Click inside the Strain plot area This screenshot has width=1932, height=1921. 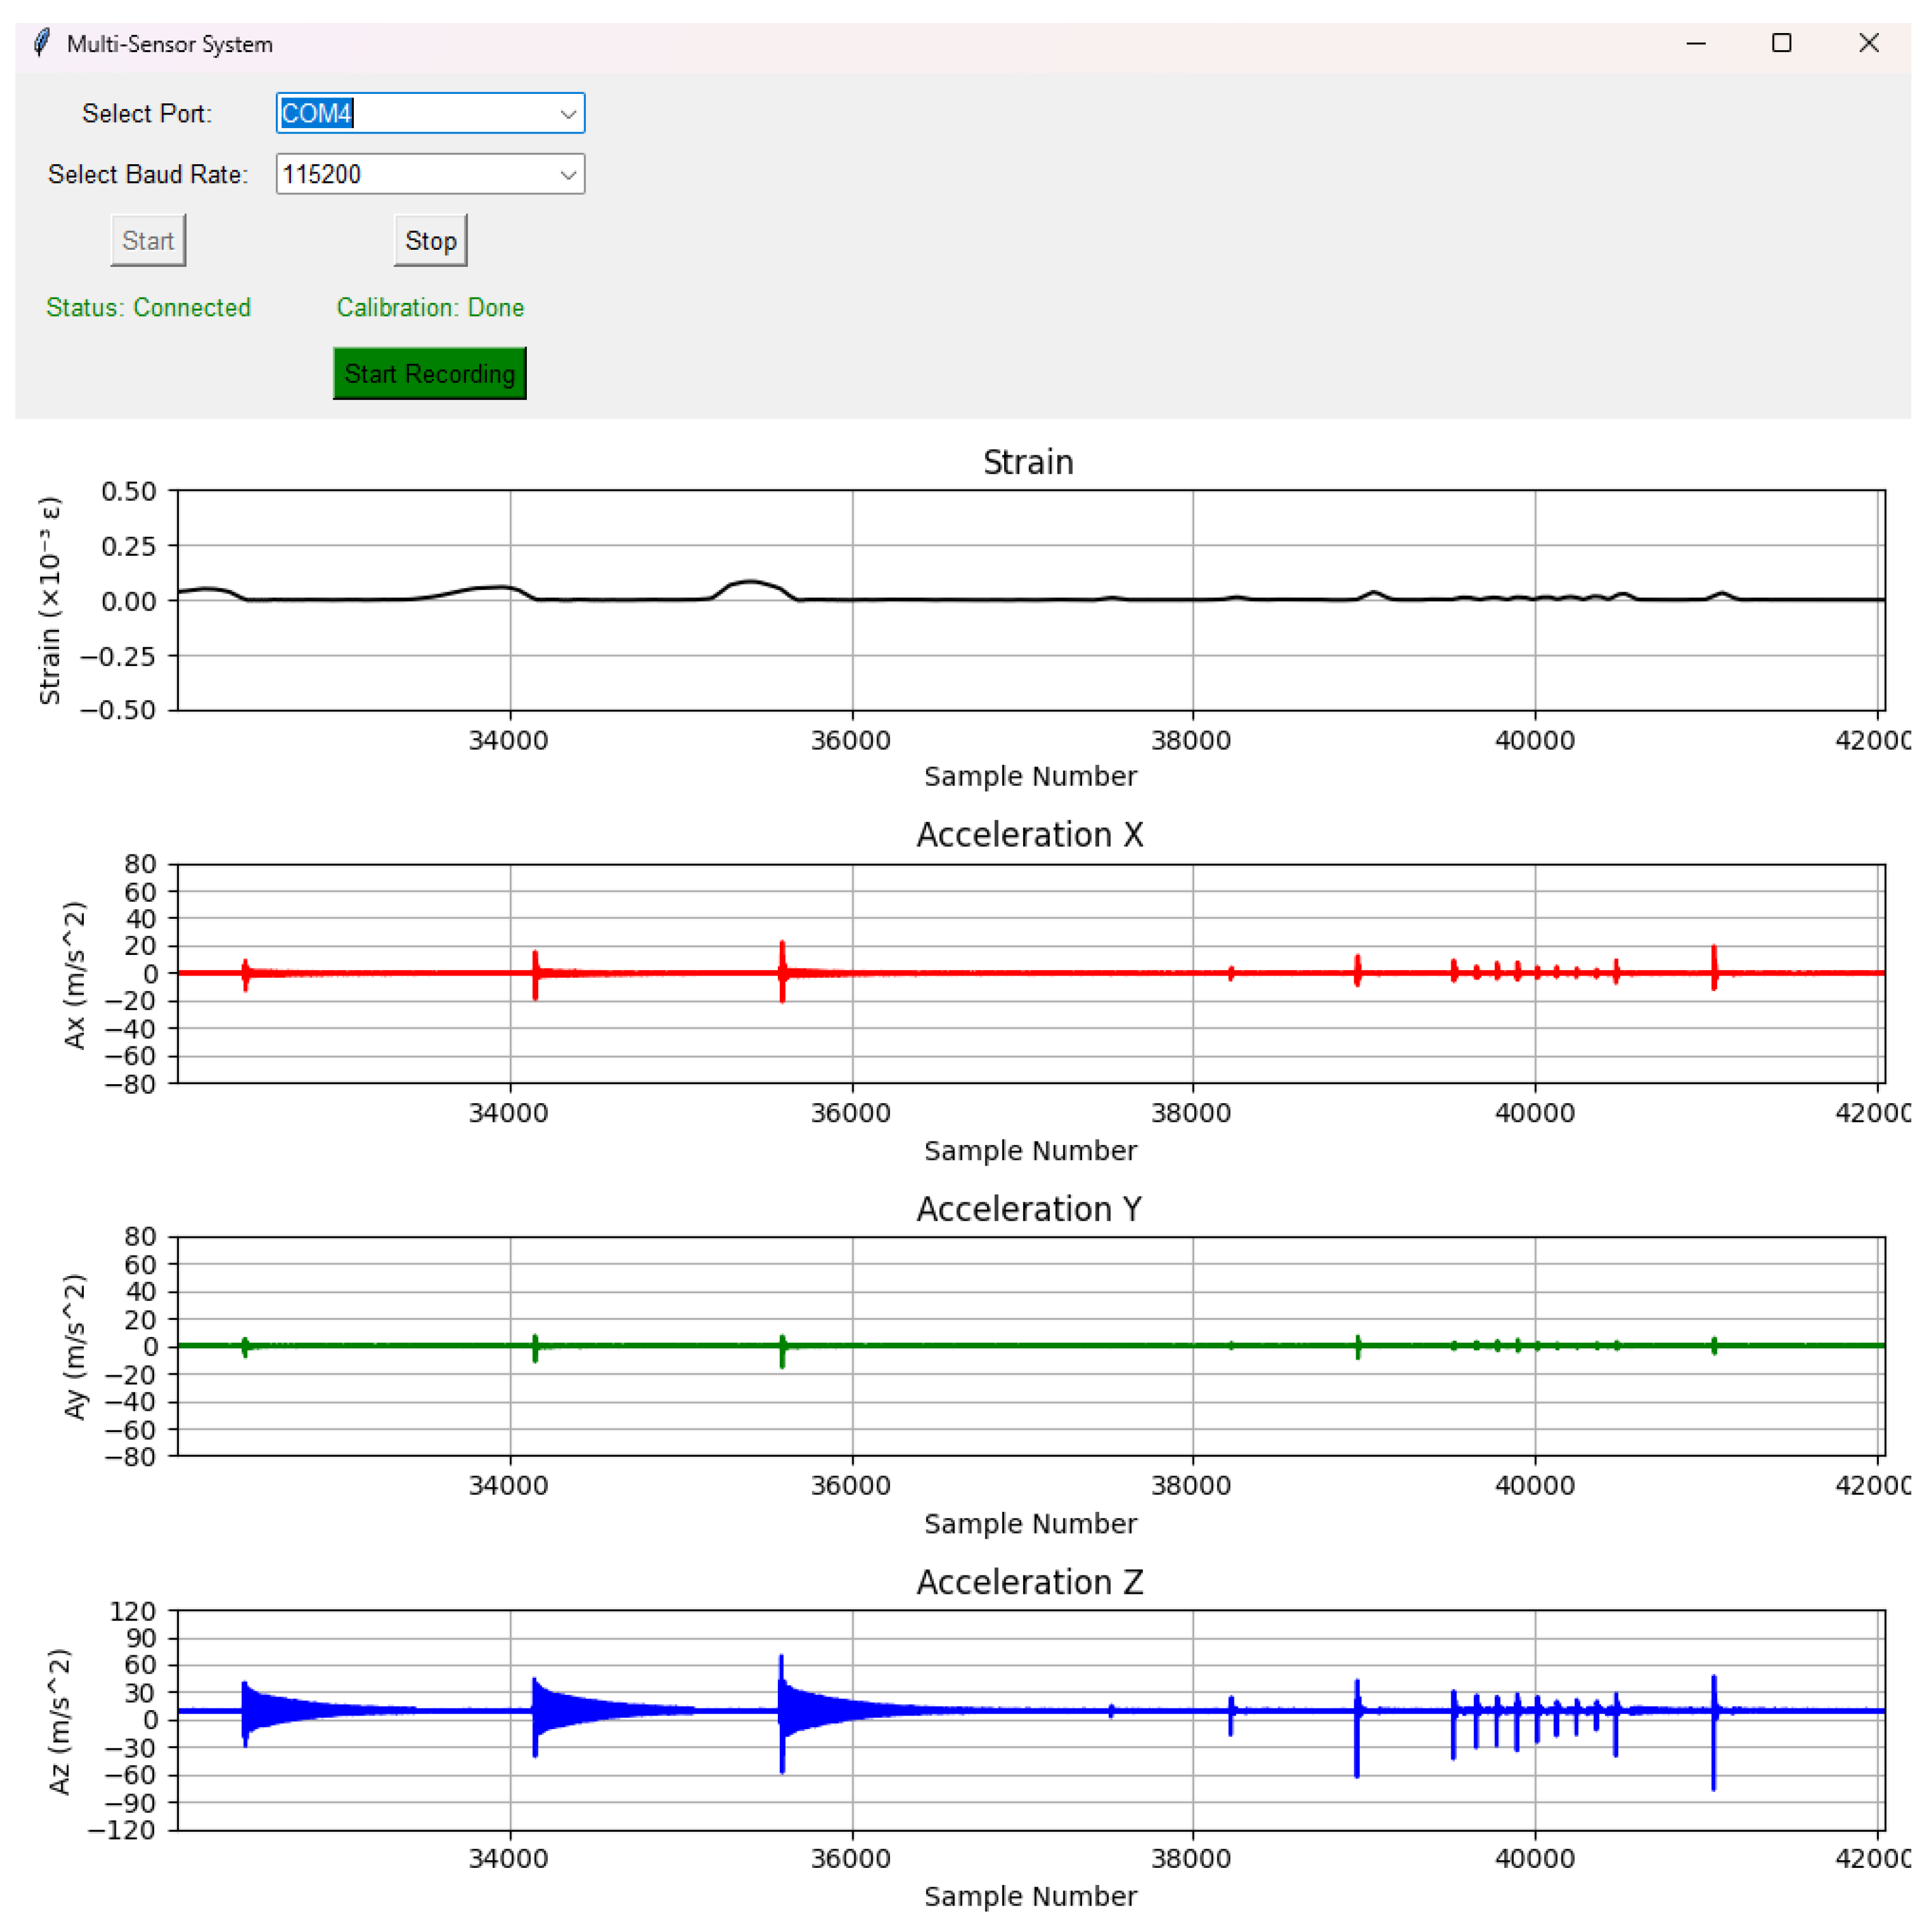pyautogui.click(x=1030, y=640)
